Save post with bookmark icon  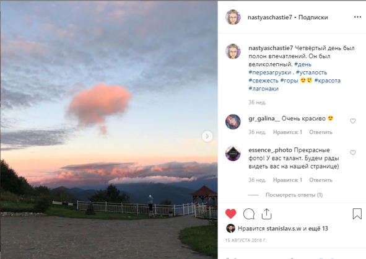pos(357,214)
